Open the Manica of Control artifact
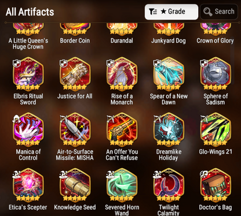The image size is (241, 216). 28,130
